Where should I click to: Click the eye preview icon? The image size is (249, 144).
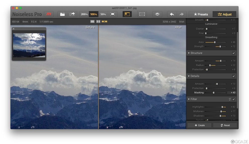(157, 14)
